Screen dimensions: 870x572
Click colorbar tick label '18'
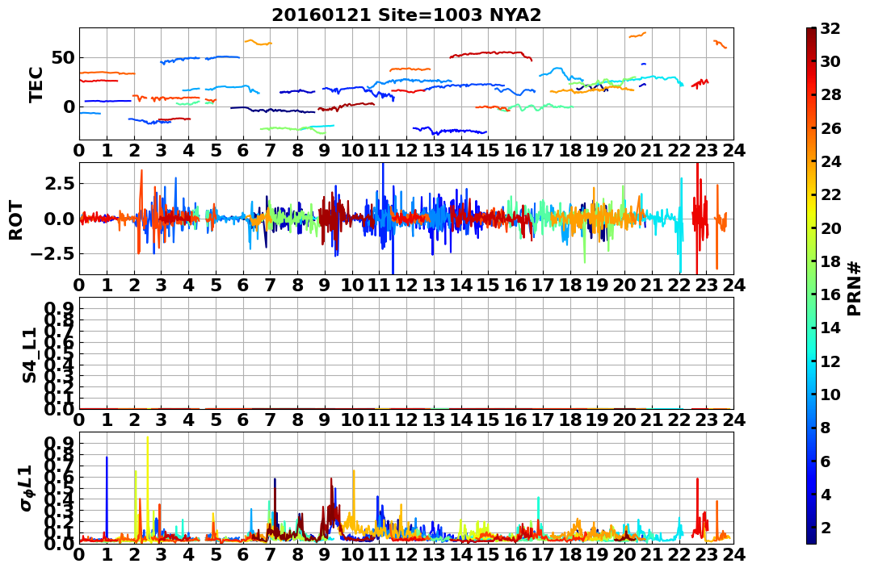coord(830,261)
